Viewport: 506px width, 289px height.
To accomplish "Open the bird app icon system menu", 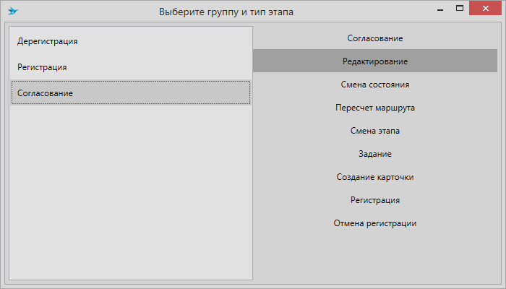I will coord(12,12).
